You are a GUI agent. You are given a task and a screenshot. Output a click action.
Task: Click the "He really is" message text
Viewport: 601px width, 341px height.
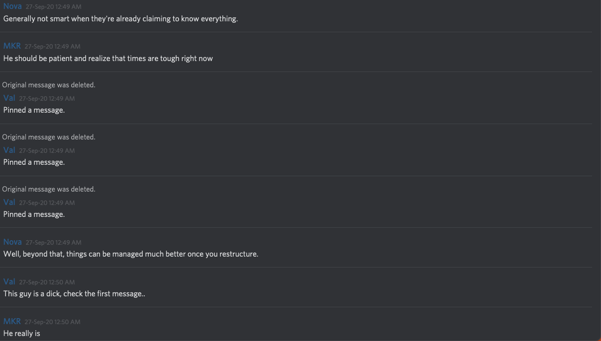coord(21,334)
